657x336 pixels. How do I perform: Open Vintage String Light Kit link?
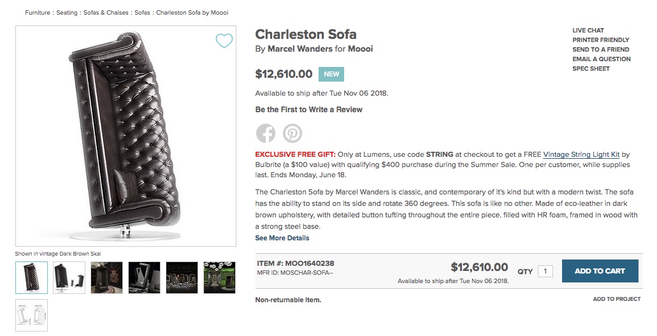tap(581, 154)
